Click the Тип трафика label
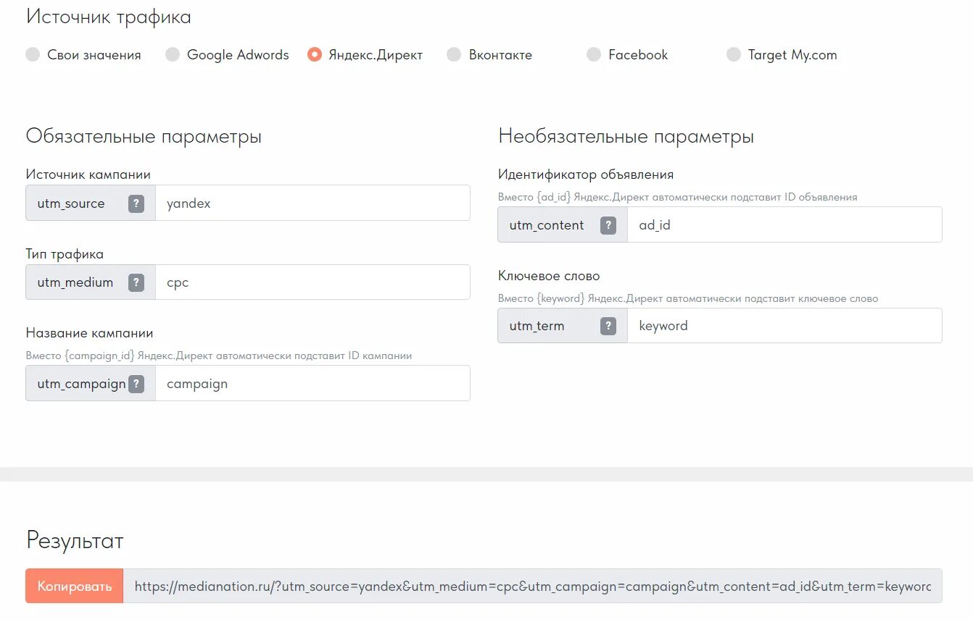 point(65,254)
